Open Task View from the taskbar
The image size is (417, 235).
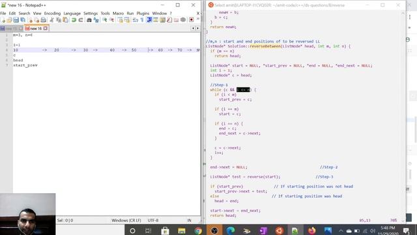click(149, 230)
